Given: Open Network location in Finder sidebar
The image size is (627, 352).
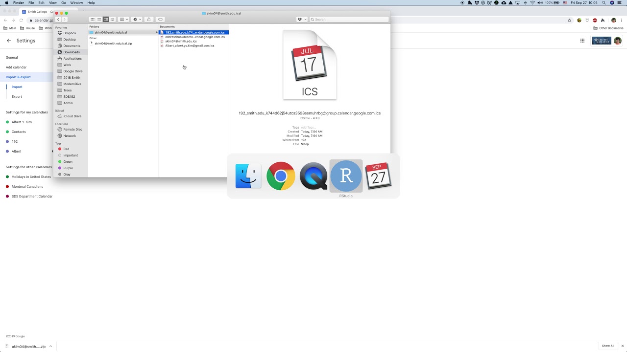Looking at the screenshot, I should click(x=70, y=136).
